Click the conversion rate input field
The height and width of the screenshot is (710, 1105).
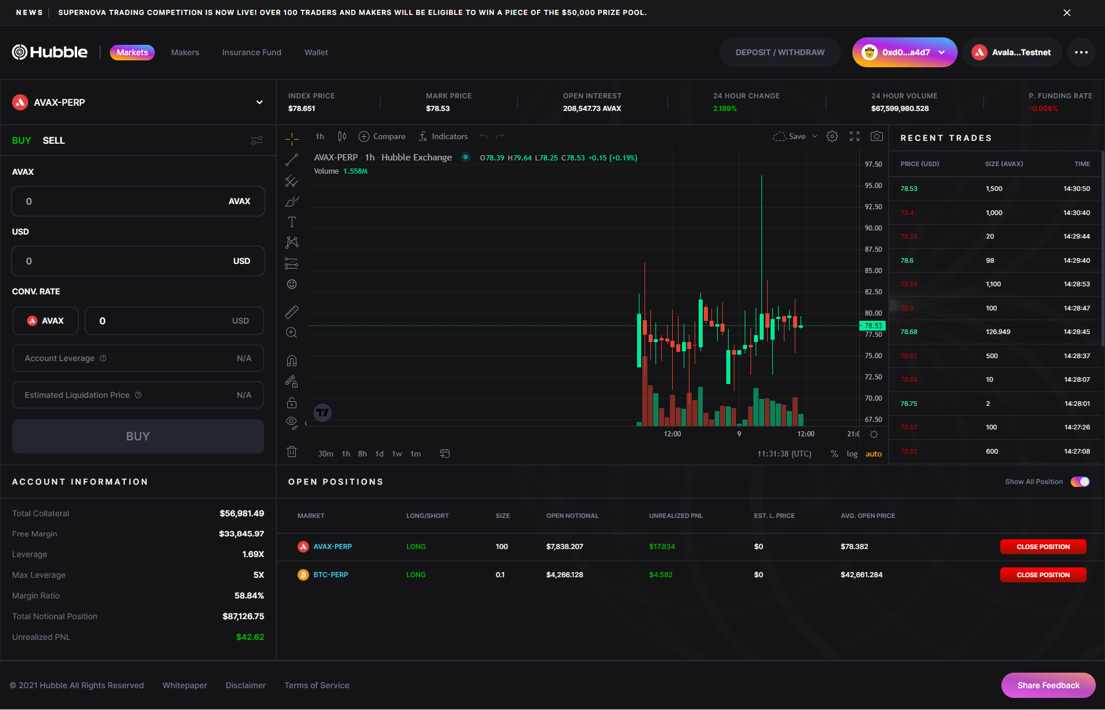point(174,321)
